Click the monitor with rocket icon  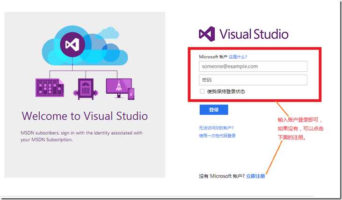pos(120,89)
